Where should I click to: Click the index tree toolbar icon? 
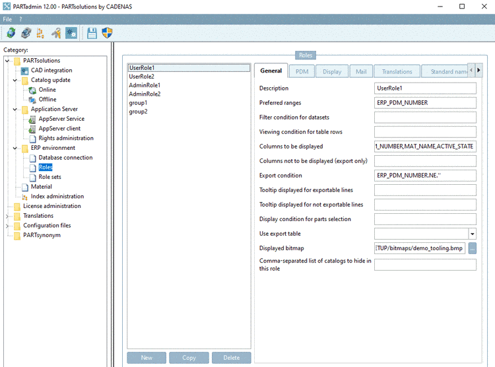click(x=40, y=33)
